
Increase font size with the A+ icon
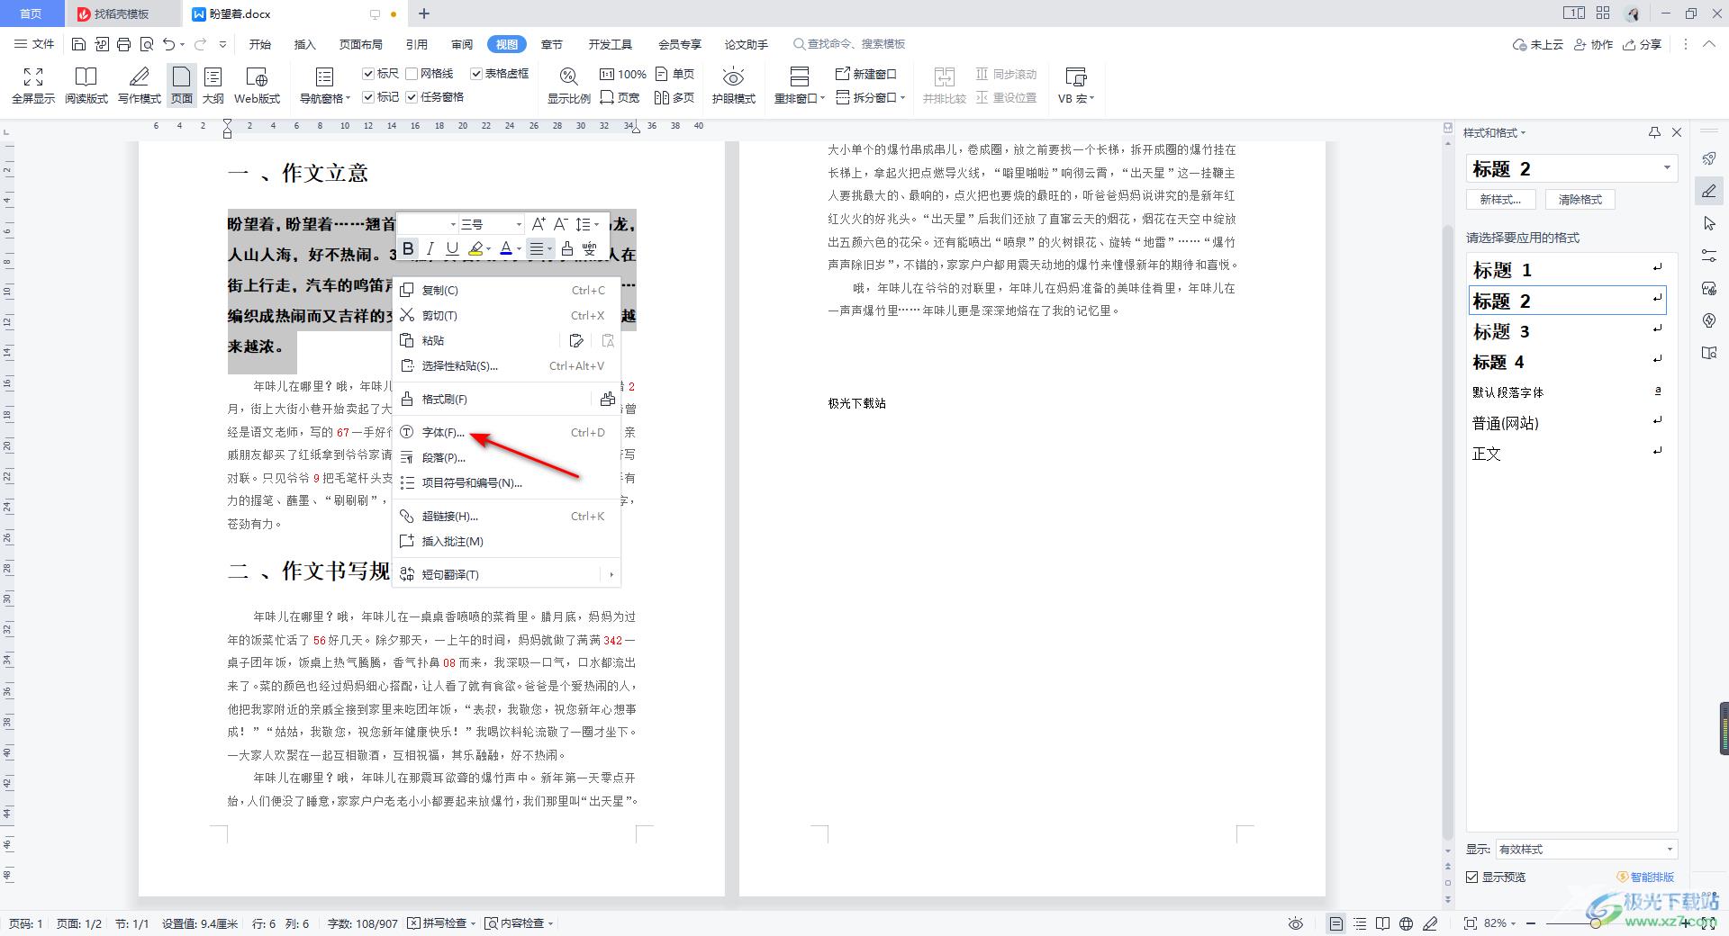538,224
